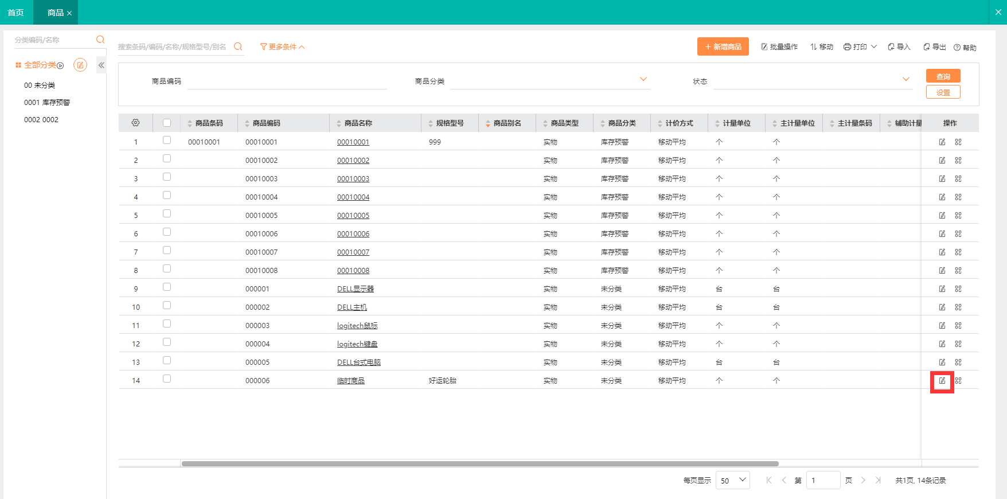Collapse 更多条件 filter conditions
The width and height of the screenshot is (1007, 499).
click(x=282, y=47)
